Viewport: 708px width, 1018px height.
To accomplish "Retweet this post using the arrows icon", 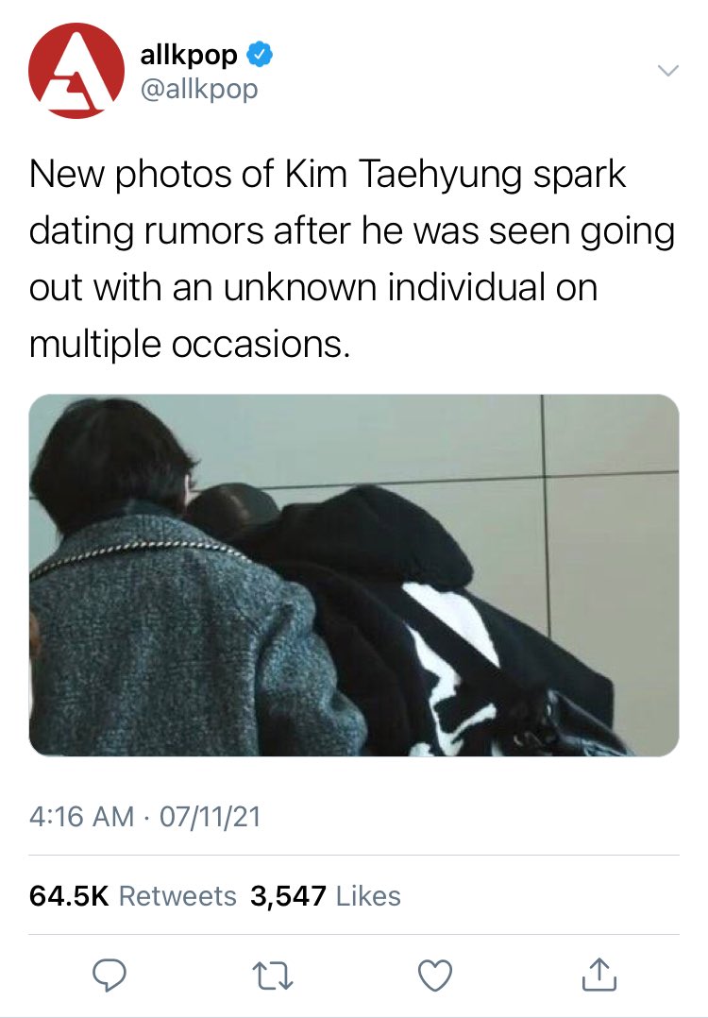I will click(x=273, y=976).
